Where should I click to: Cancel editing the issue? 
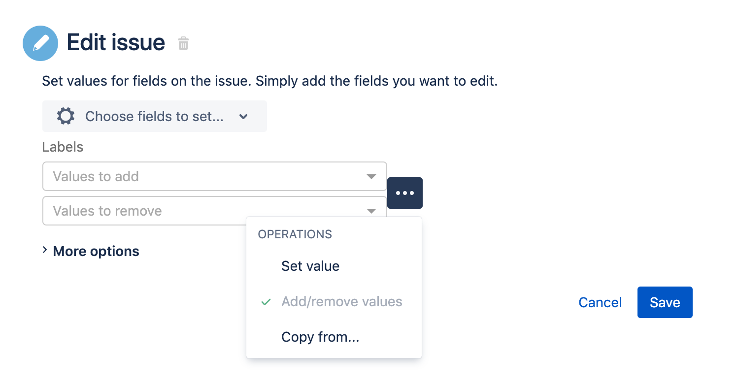pyautogui.click(x=600, y=302)
